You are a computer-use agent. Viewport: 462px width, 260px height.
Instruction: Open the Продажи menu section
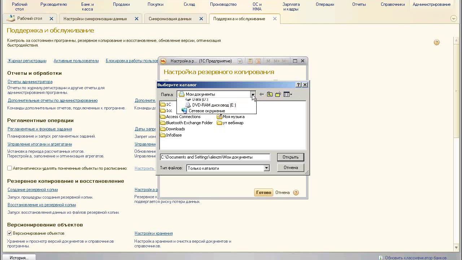tap(121, 4)
